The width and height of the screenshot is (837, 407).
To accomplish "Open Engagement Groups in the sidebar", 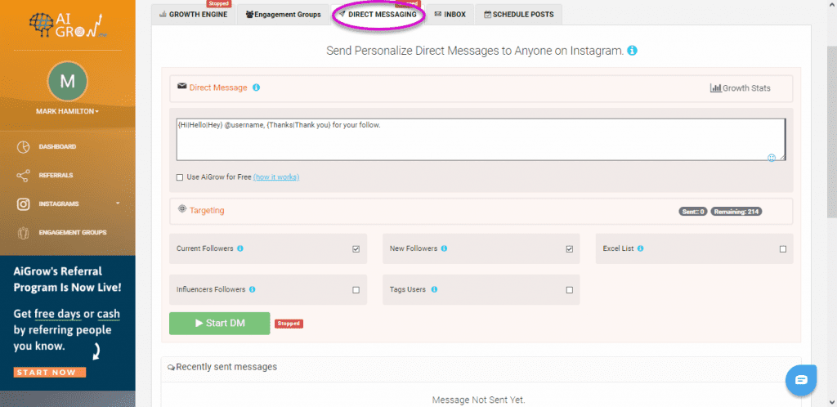I will [x=73, y=233].
